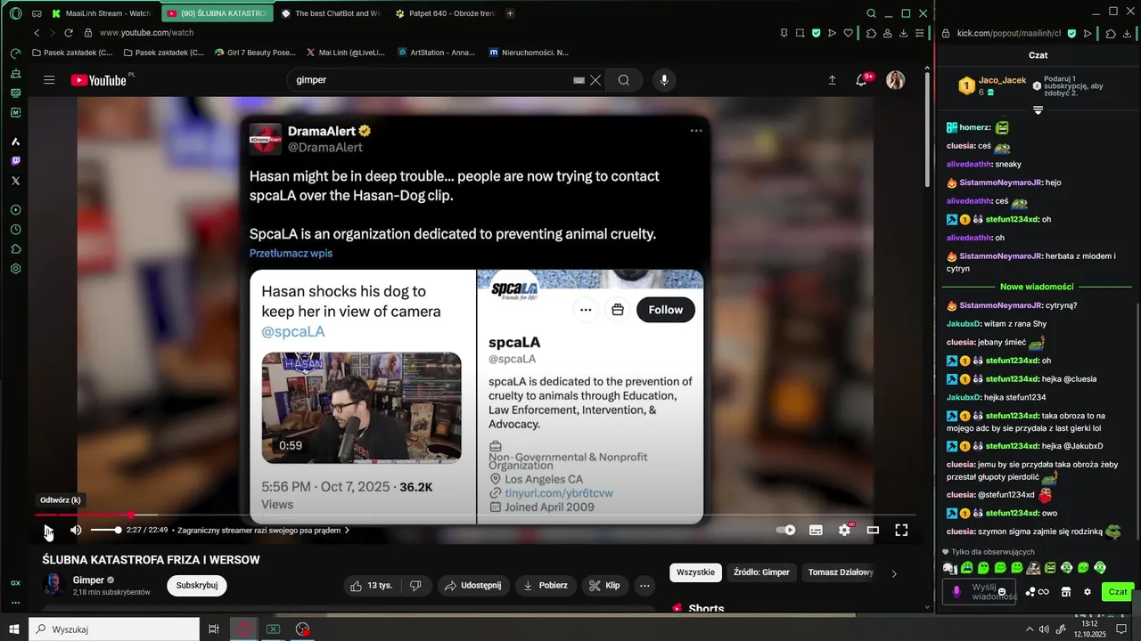The image size is (1141, 641).
Task: Dislike the video
Action: point(415,585)
